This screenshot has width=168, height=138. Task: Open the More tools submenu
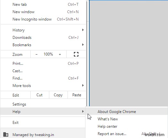click(x=43, y=86)
